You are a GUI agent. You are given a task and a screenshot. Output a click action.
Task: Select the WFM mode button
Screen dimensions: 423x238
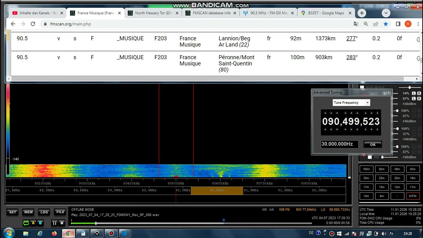[x=413, y=196]
